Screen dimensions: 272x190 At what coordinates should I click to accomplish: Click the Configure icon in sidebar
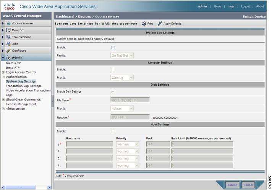[8, 51]
